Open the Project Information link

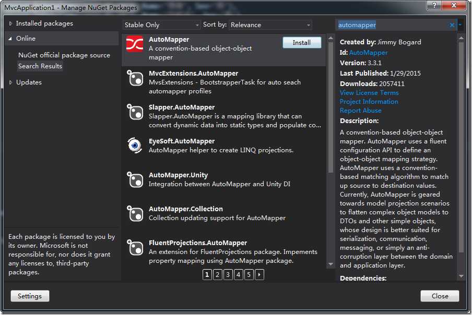(369, 102)
